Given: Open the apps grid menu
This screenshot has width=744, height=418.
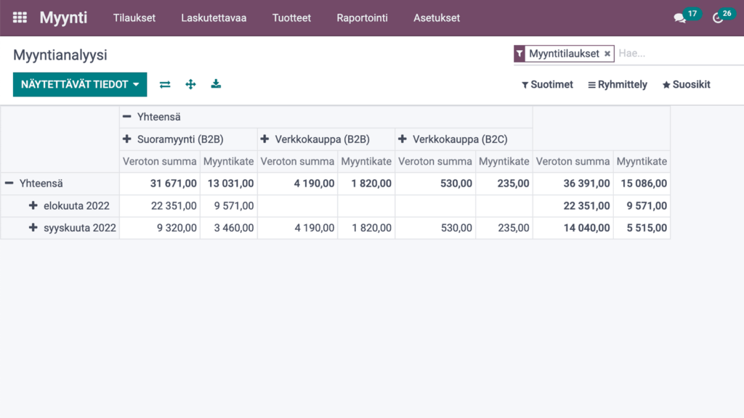Looking at the screenshot, I should [19, 17].
